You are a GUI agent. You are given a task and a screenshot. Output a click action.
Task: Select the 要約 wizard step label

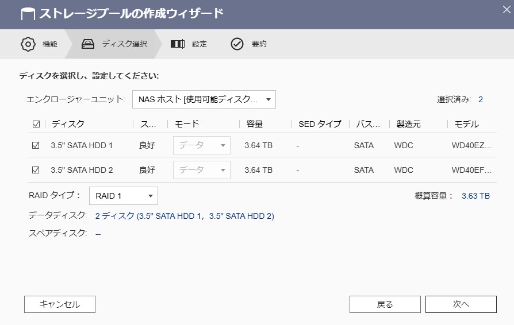[259, 44]
